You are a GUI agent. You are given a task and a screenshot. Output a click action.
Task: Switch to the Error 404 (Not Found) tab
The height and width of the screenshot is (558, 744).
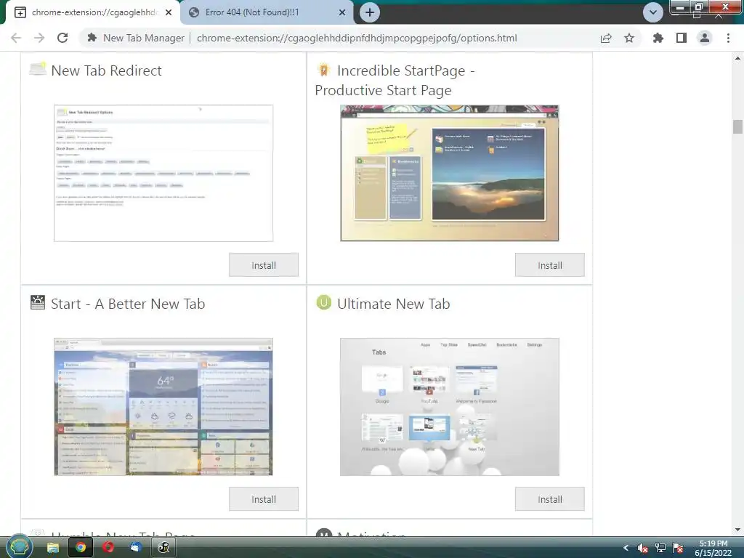click(x=267, y=12)
